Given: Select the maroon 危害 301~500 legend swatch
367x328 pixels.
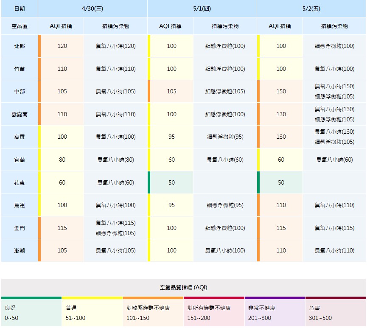Looking at the screenshot, I should (x=336, y=312).
